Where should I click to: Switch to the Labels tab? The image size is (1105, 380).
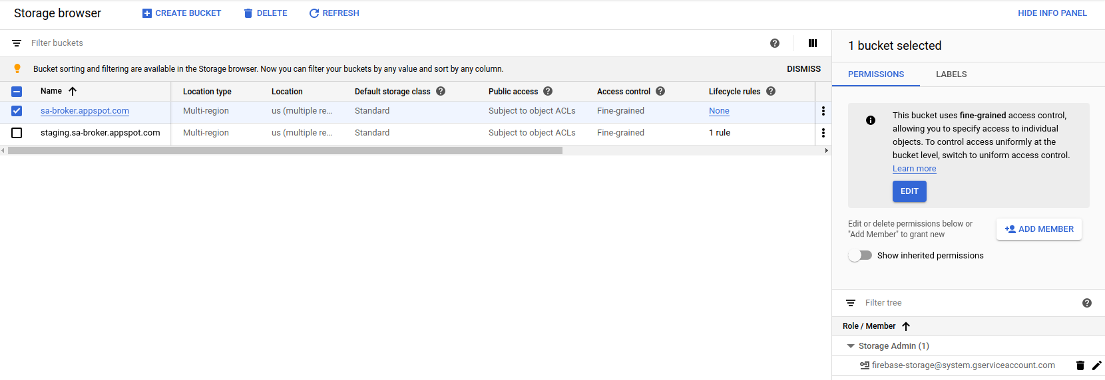pyautogui.click(x=951, y=74)
